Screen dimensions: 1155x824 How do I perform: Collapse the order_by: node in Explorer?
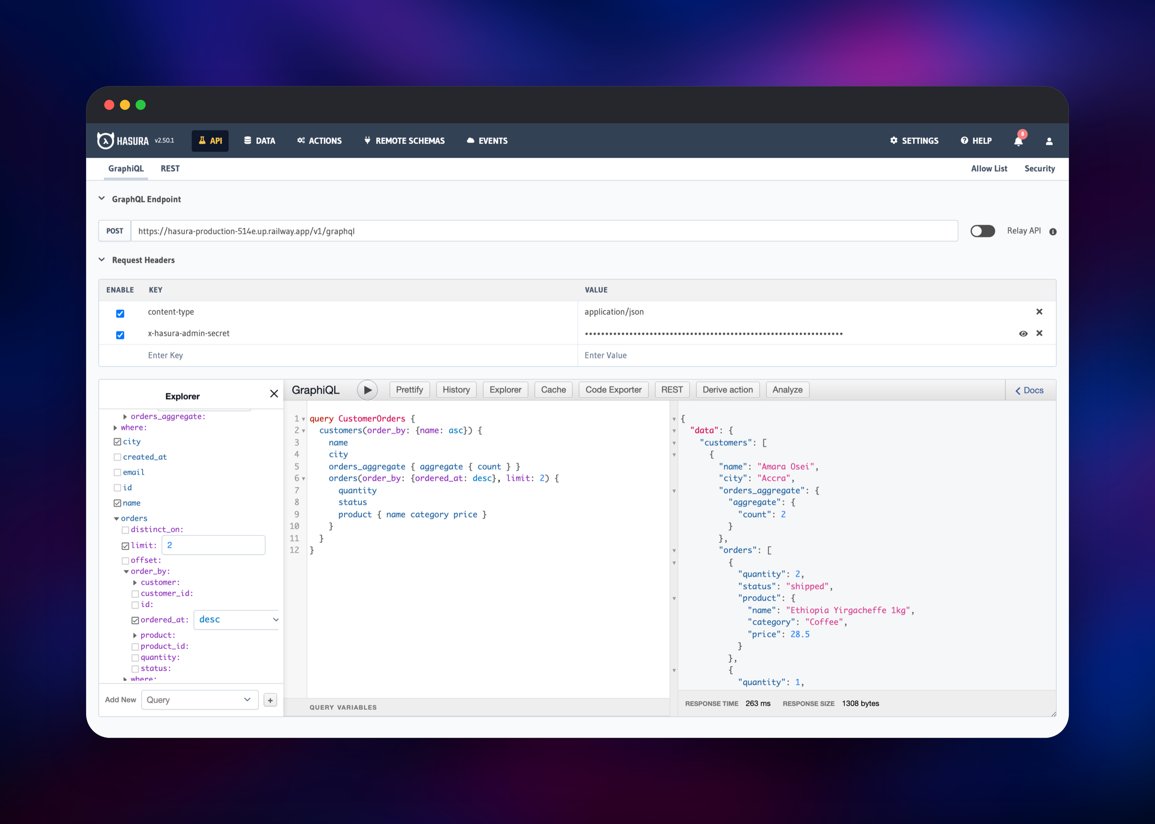click(x=126, y=571)
